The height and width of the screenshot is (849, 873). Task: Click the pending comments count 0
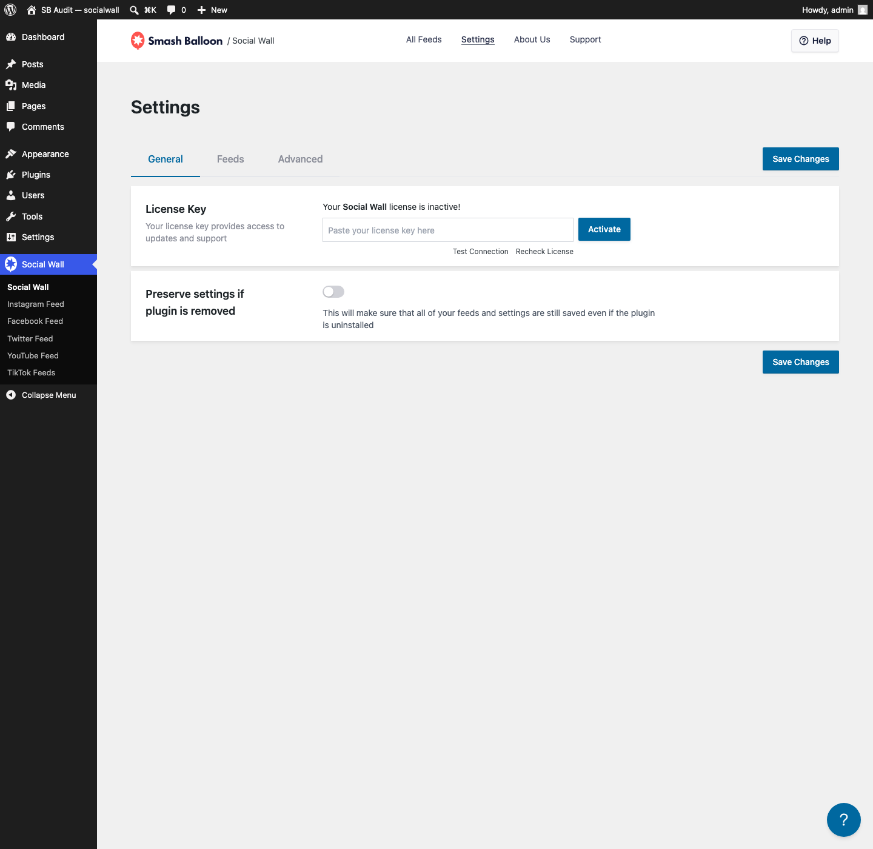(x=184, y=10)
